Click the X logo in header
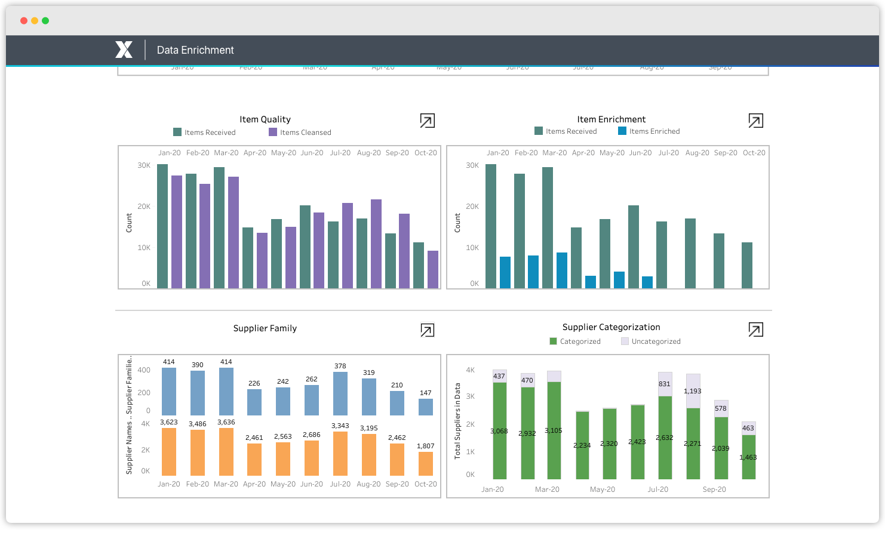Screen dimensions: 885x539 tap(124, 50)
